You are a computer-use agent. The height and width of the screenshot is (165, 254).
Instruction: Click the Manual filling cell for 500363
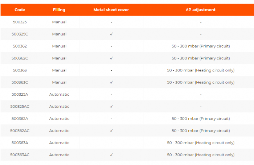coord(59,70)
